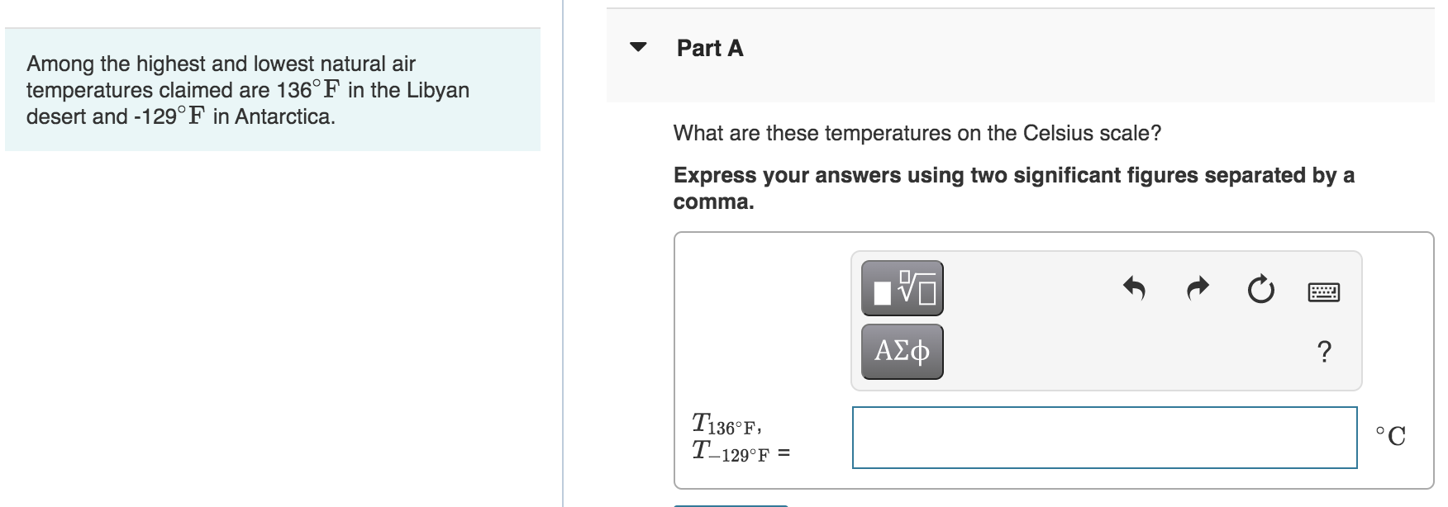Viewport: 1448px width, 507px height.
Task: Click the undo arrow in equation toolbar
Action: coord(1134,288)
